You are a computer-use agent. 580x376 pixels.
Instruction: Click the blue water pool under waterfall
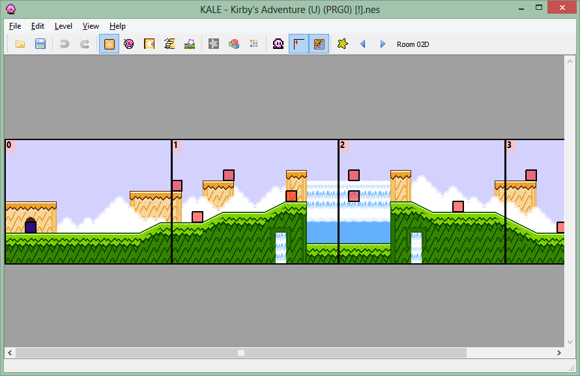tap(349, 233)
